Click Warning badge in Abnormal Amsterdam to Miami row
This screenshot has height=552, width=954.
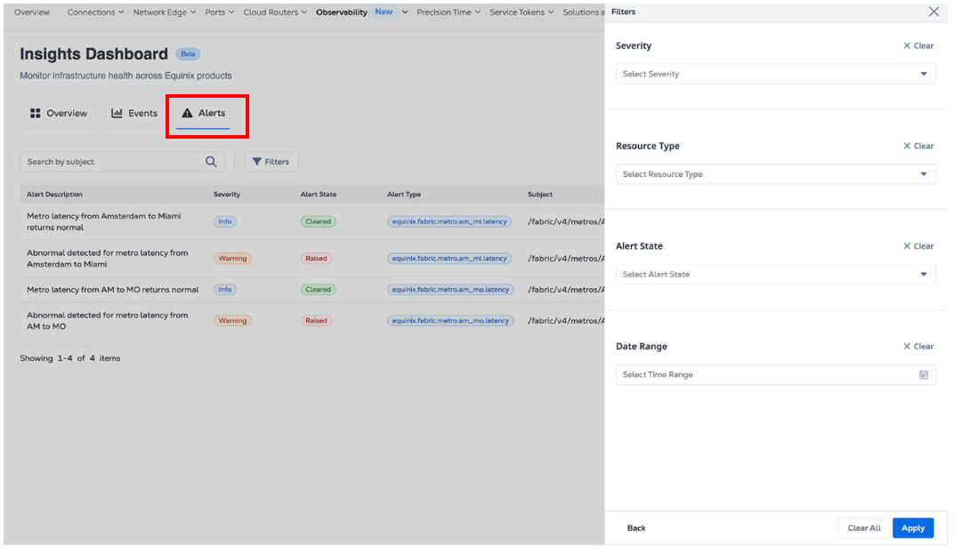(232, 259)
